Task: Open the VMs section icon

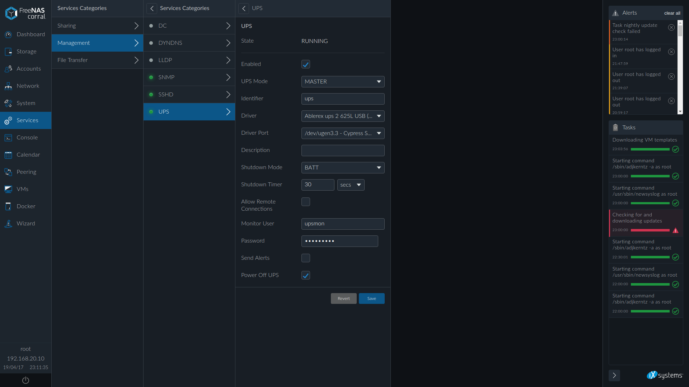Action: [x=8, y=189]
